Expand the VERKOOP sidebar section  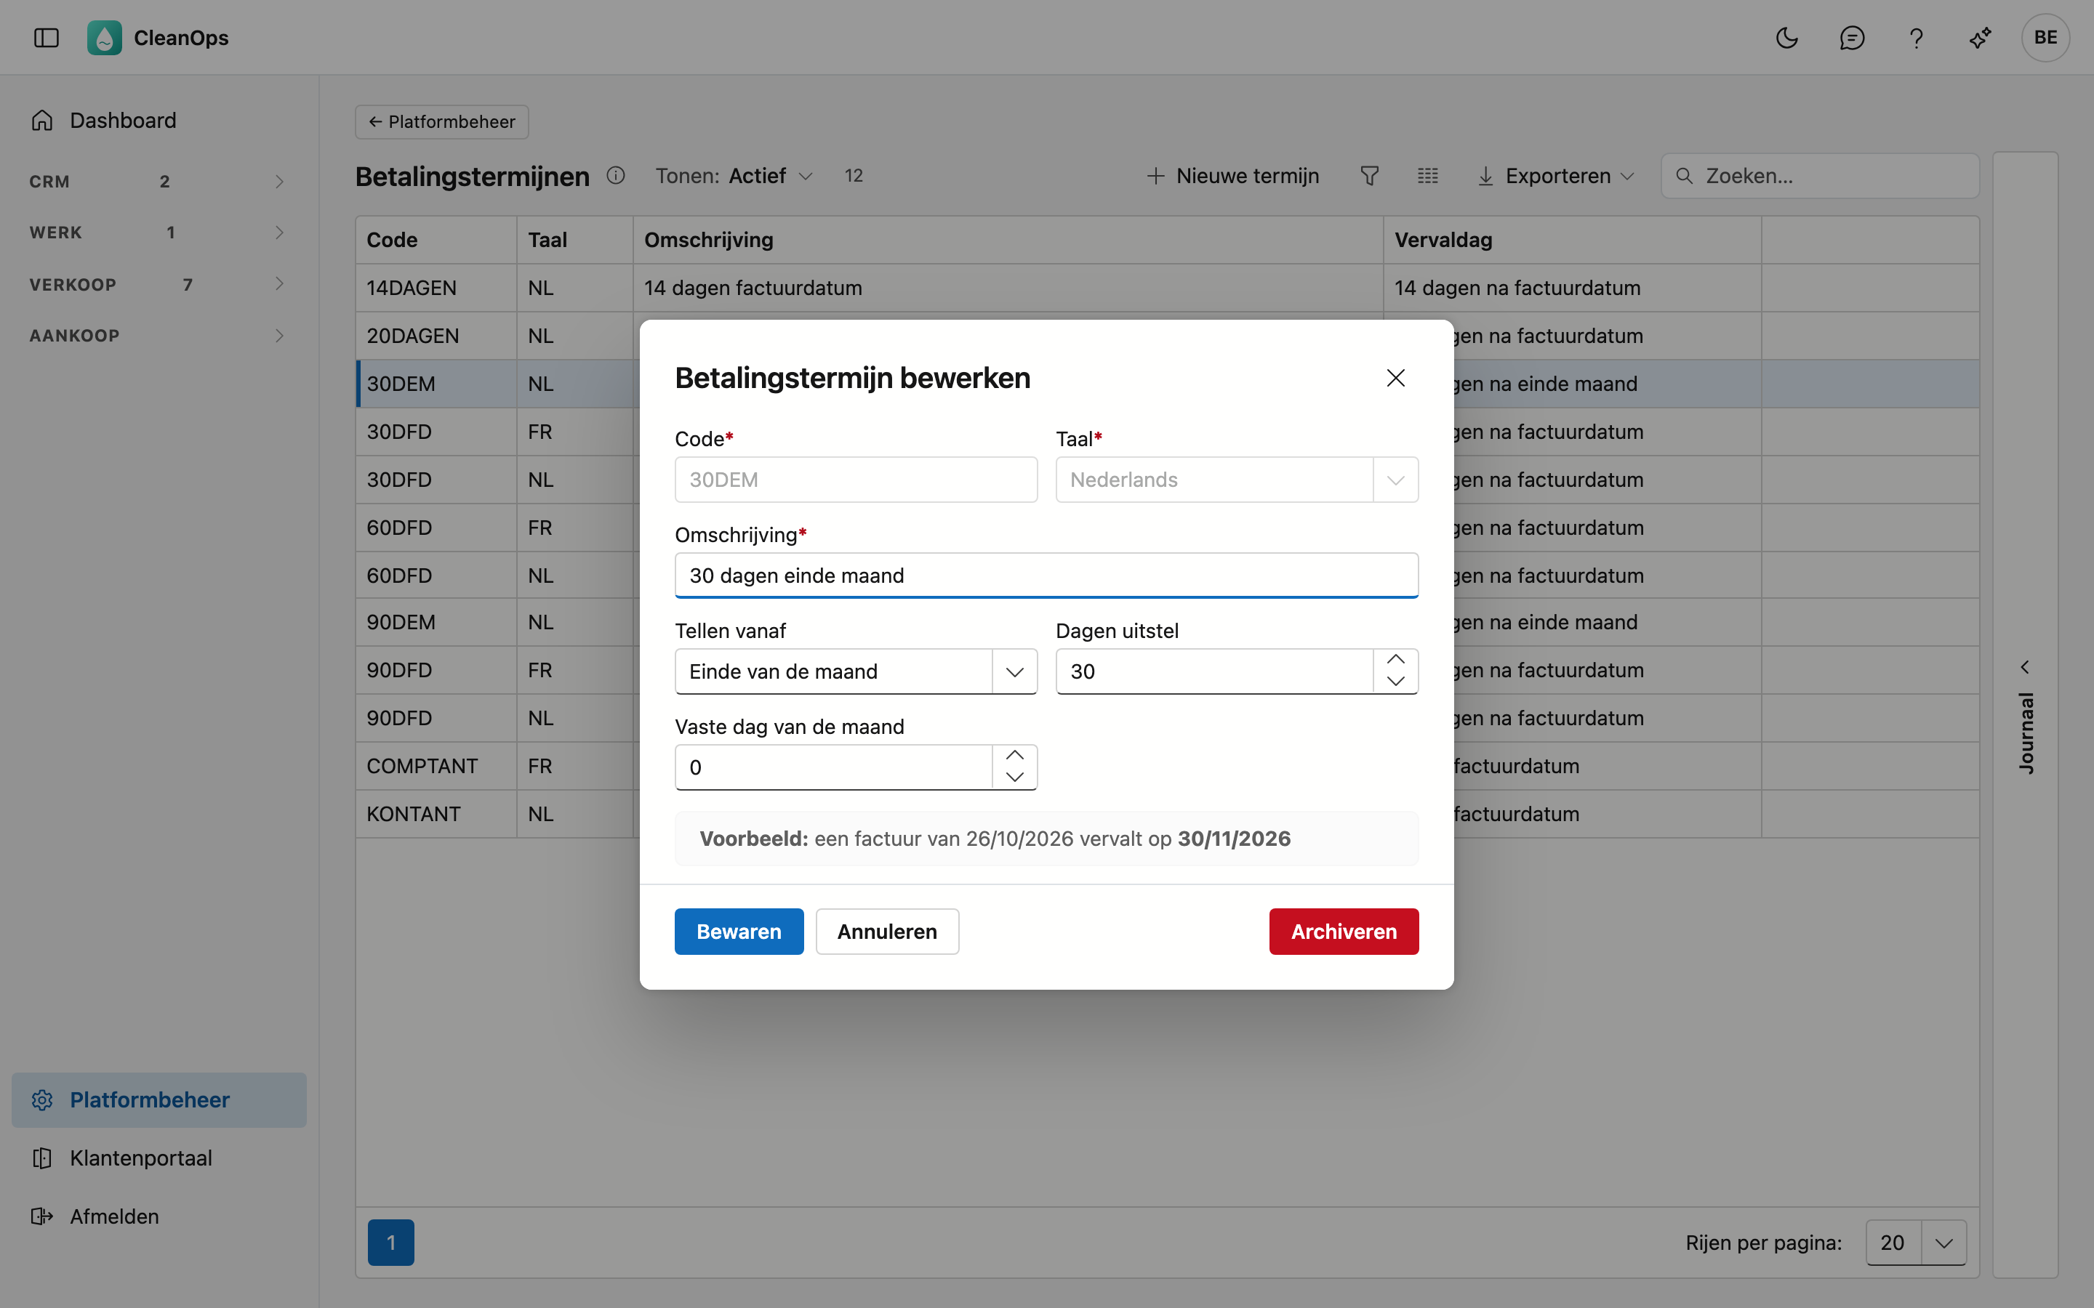pyautogui.click(x=159, y=285)
